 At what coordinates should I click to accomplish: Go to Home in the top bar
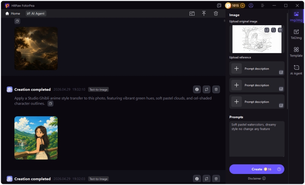click(x=13, y=13)
